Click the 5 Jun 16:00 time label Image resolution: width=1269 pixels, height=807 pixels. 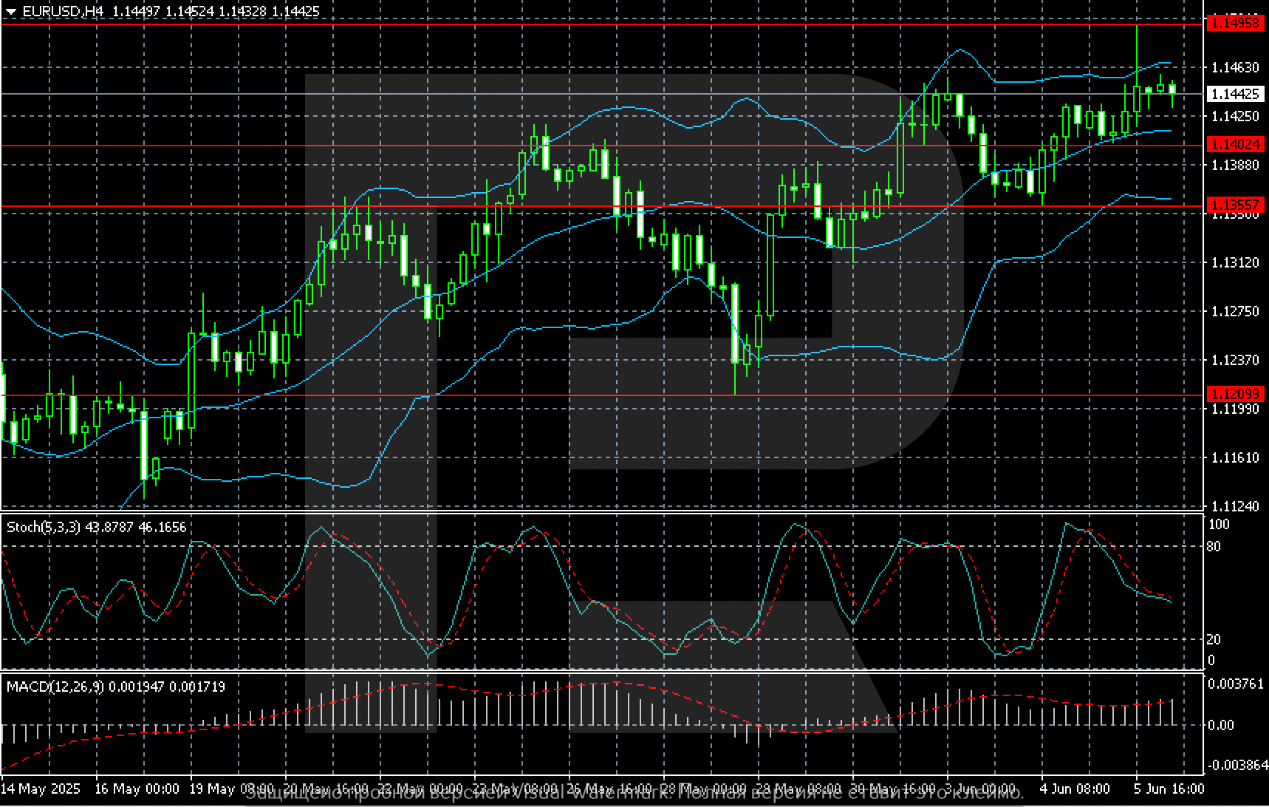point(1169,788)
